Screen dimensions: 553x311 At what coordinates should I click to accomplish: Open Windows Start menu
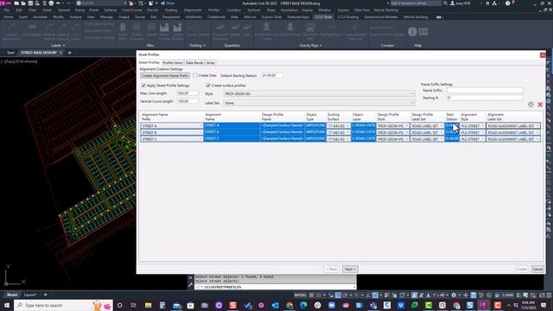(x=7, y=305)
